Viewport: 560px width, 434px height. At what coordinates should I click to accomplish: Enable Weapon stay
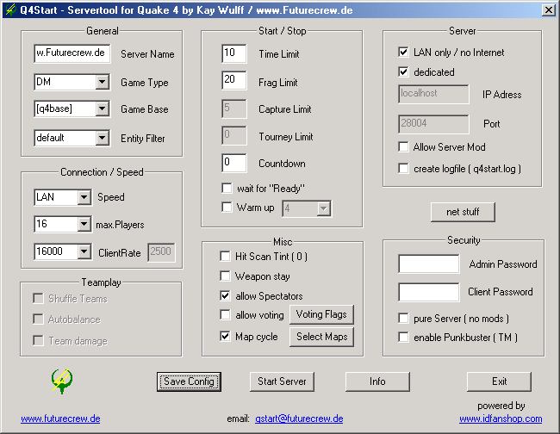225,276
